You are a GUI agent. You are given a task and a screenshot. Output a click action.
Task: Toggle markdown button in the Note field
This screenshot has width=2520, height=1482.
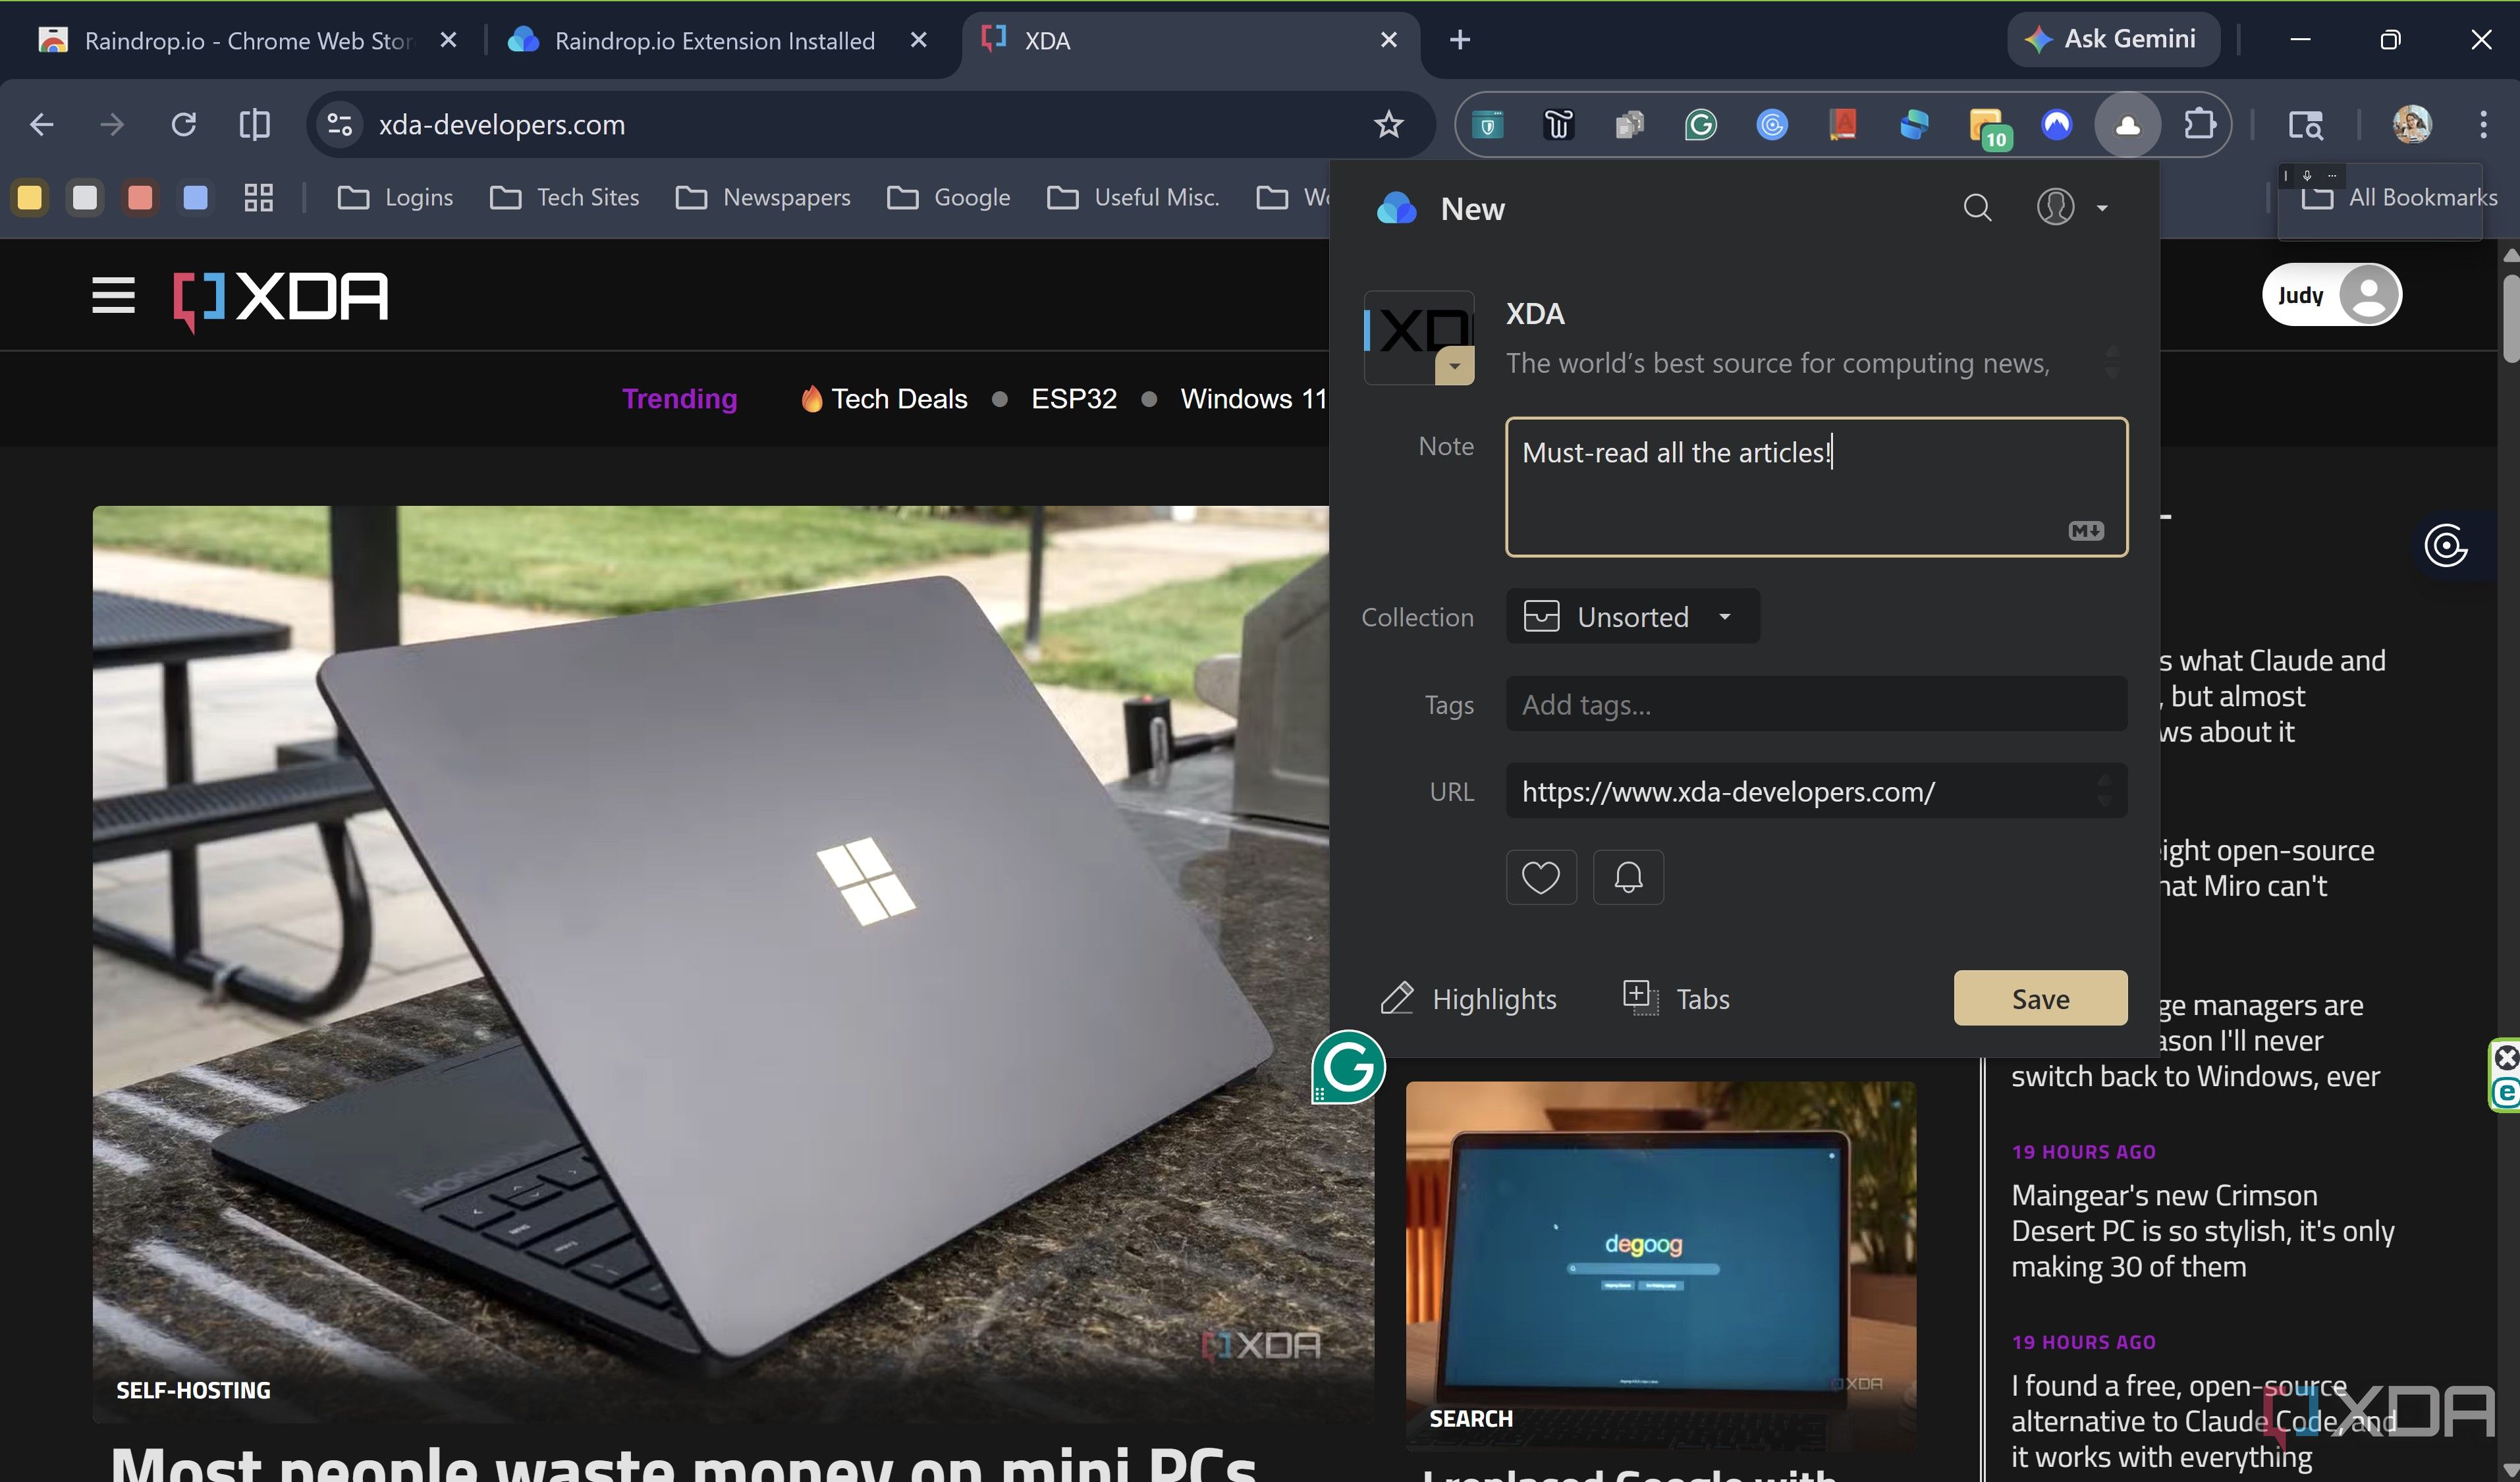tap(2086, 531)
